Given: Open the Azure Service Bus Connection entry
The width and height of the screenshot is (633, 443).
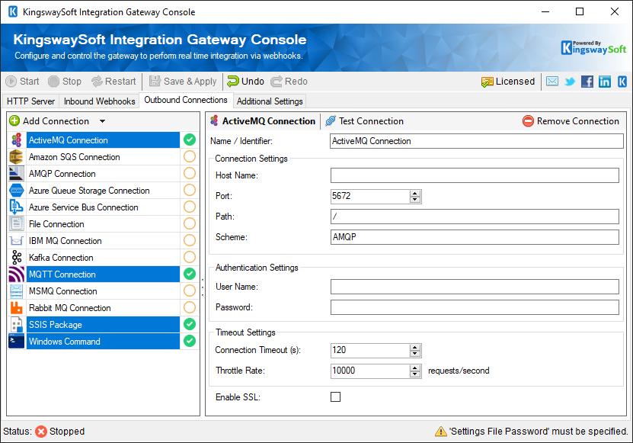Looking at the screenshot, I should [x=84, y=207].
